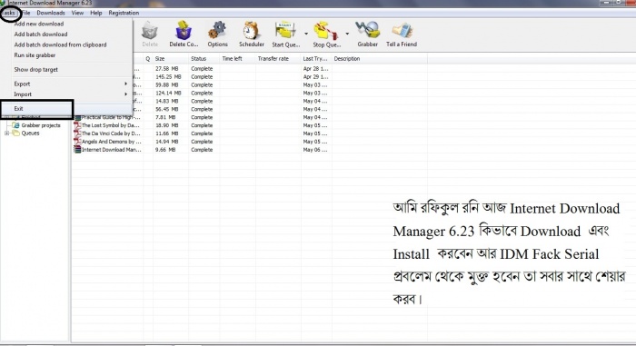Screen dimensions: 636x346
Task: Click PDF icon of Angels And Demons
Action: tap(77, 142)
